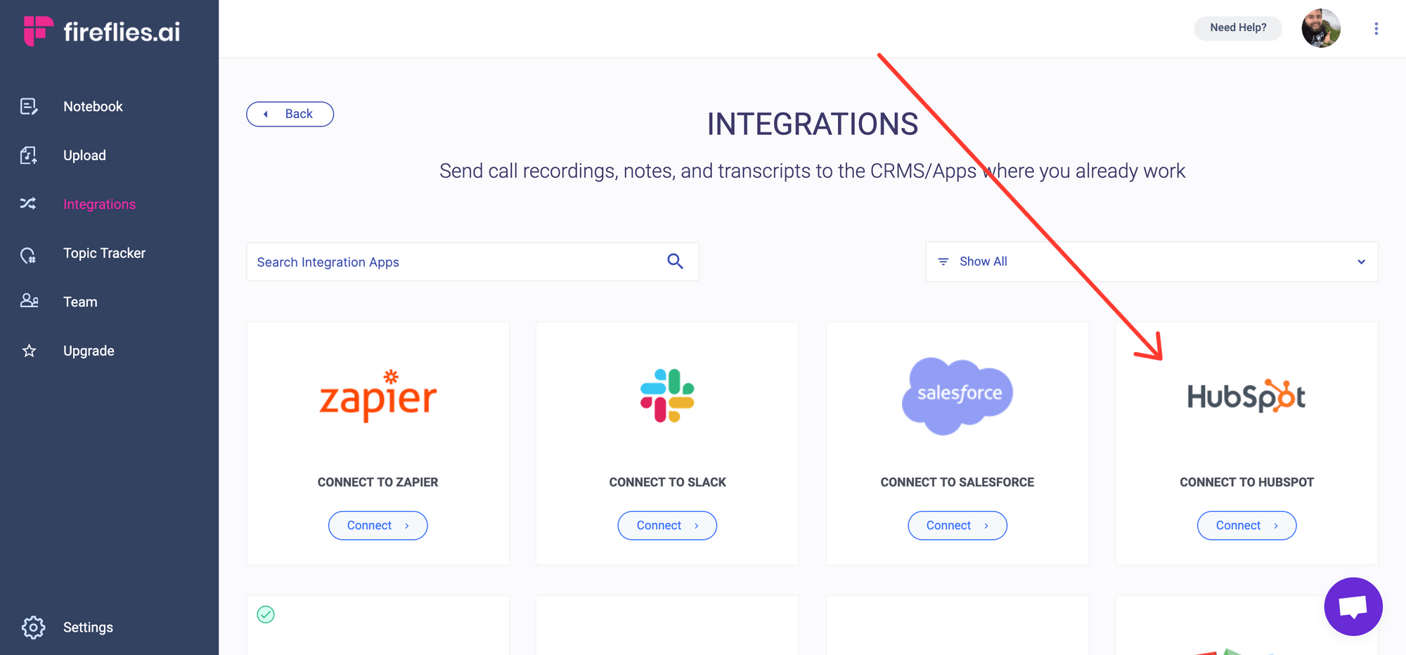Viewport: 1406px width, 655px height.
Task: Click the search magnifier icon
Action: (675, 261)
